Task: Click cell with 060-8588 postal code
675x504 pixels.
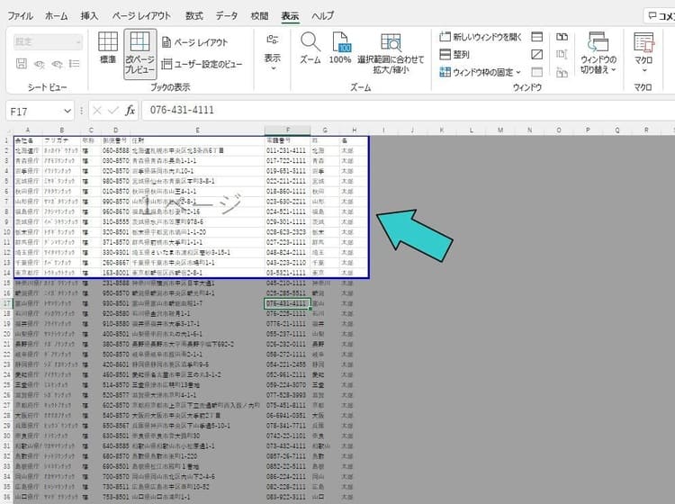Action: tap(115, 150)
